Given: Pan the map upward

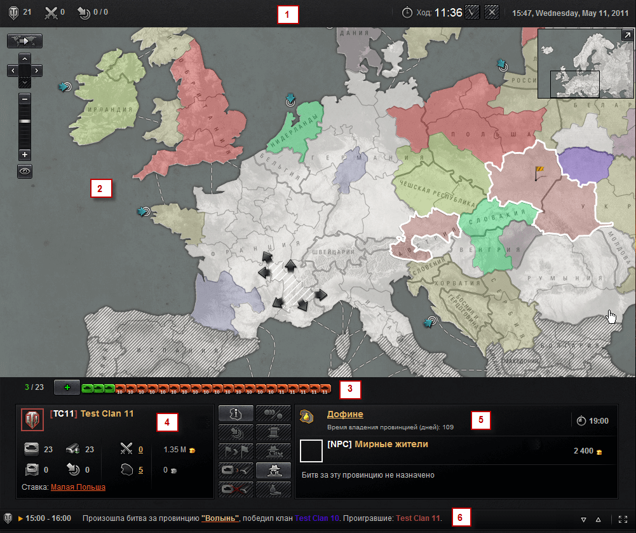Looking at the screenshot, I should tap(25, 59).
